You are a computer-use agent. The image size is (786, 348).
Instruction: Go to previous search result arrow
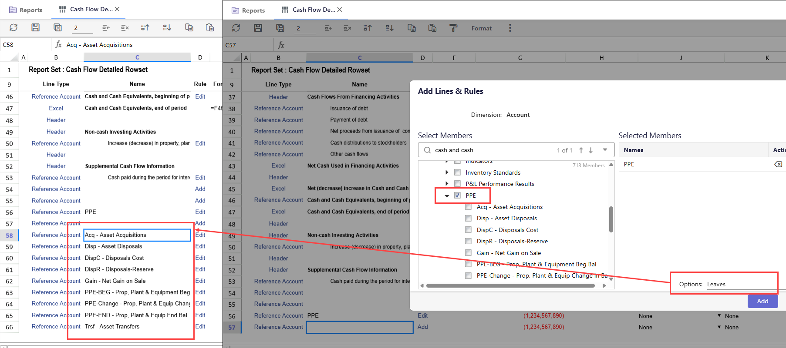coord(581,150)
